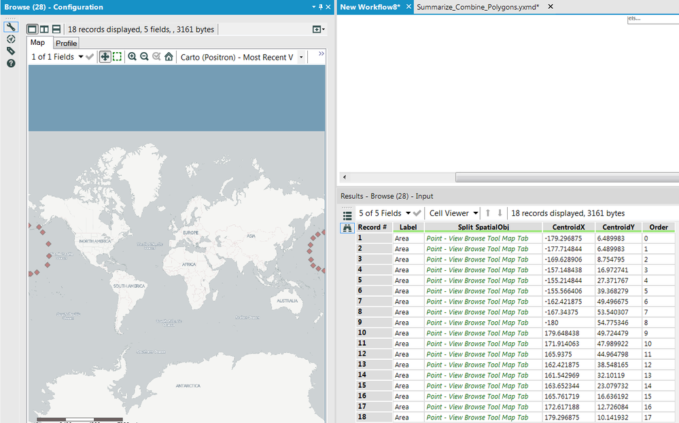Expand map toolbar overflow chevrons
Viewport: 679px width, 423px height.
pos(321,54)
